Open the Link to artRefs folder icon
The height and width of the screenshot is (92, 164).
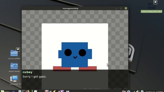(14, 53)
